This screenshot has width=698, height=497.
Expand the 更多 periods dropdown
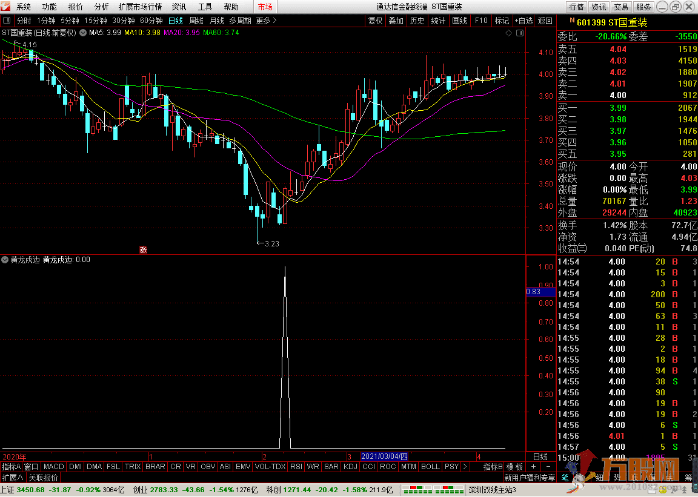(266, 21)
